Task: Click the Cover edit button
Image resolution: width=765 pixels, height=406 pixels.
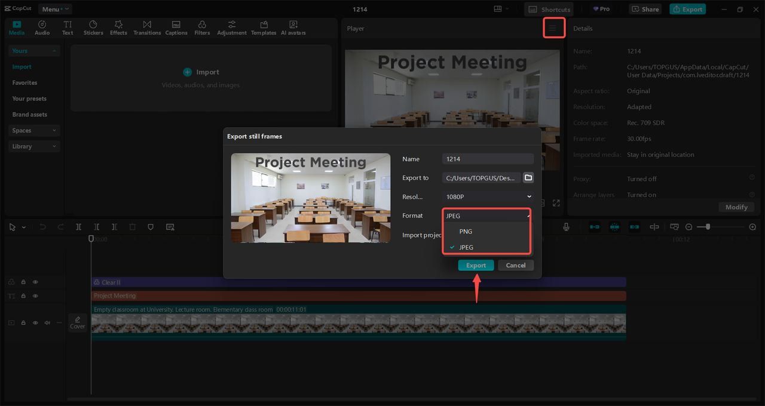Action: click(78, 322)
